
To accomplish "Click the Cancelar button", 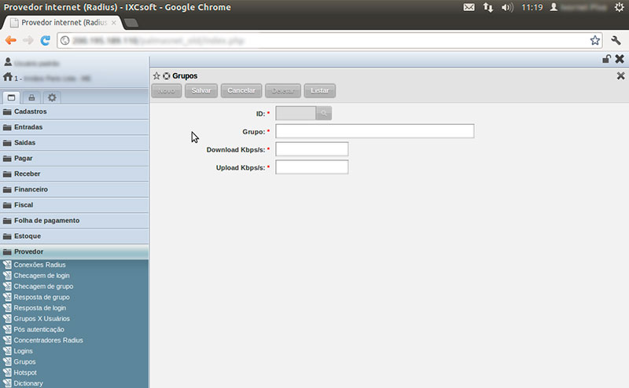I will click(x=241, y=90).
